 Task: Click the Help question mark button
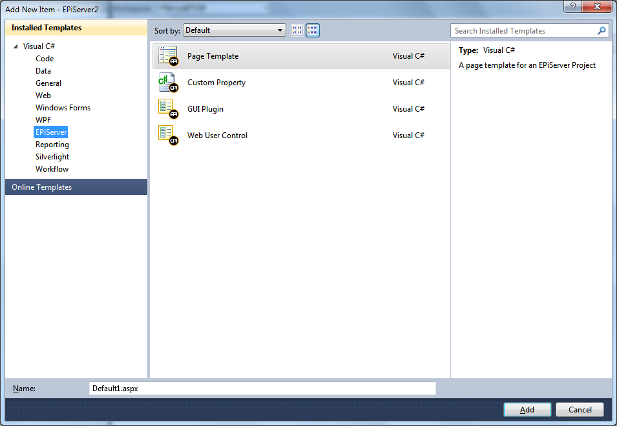point(571,6)
